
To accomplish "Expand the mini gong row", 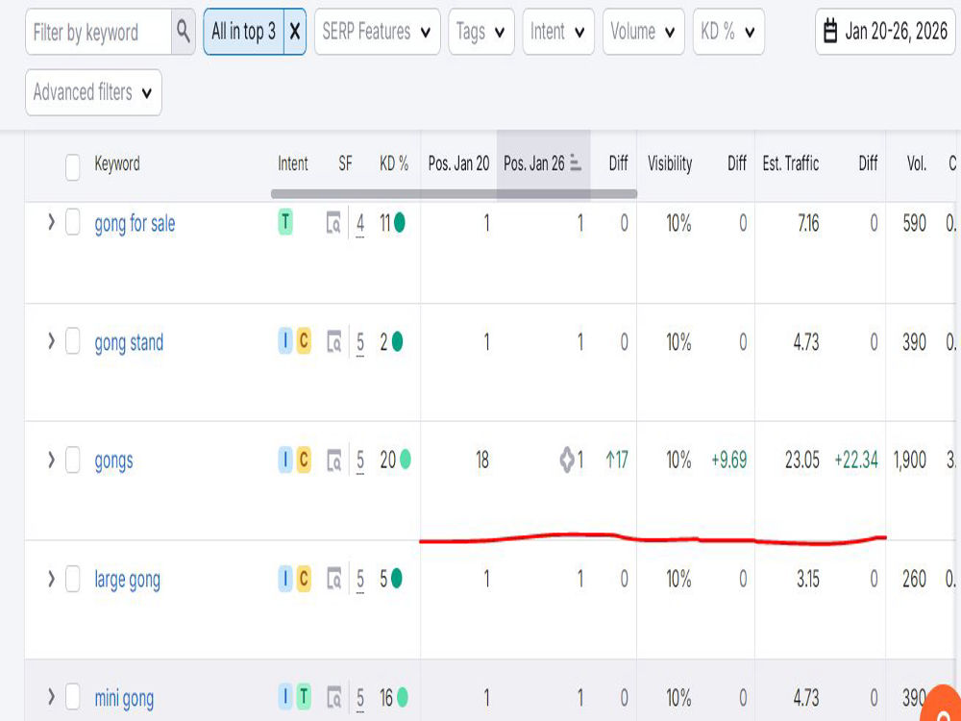I will (x=52, y=697).
